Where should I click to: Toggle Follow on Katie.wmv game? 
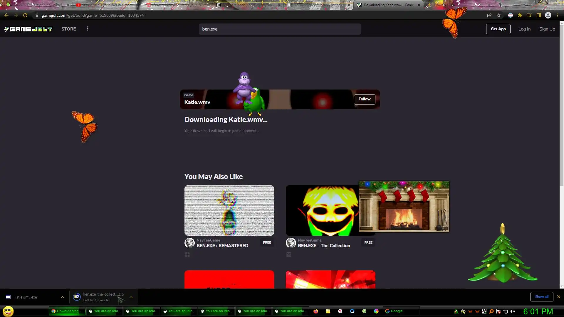364,99
